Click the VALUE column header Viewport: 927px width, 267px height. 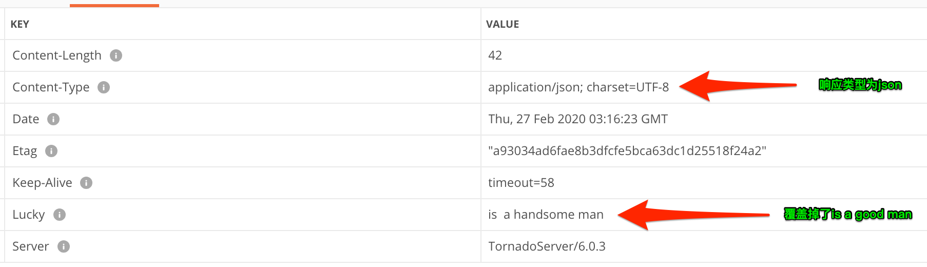click(503, 24)
